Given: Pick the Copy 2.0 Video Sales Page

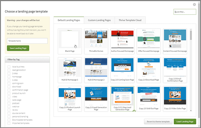Looking at the screenshot, I should click(175, 99).
